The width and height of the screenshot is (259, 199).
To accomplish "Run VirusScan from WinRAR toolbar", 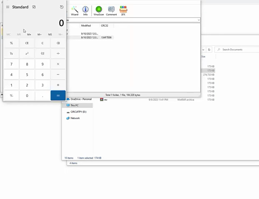I will coord(99,10).
